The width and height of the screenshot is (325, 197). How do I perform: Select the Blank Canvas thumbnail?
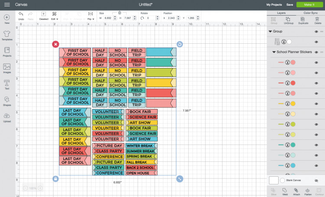tap(273, 180)
